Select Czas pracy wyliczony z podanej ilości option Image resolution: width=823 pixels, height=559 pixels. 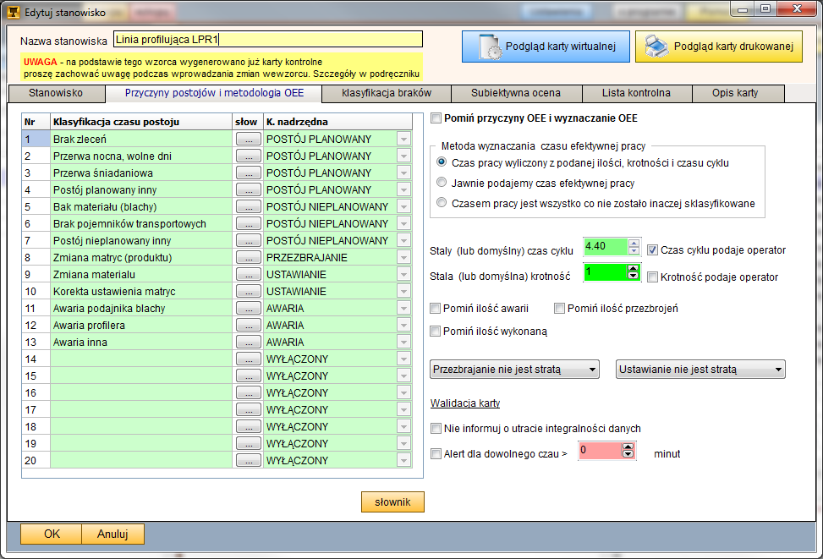point(442,162)
